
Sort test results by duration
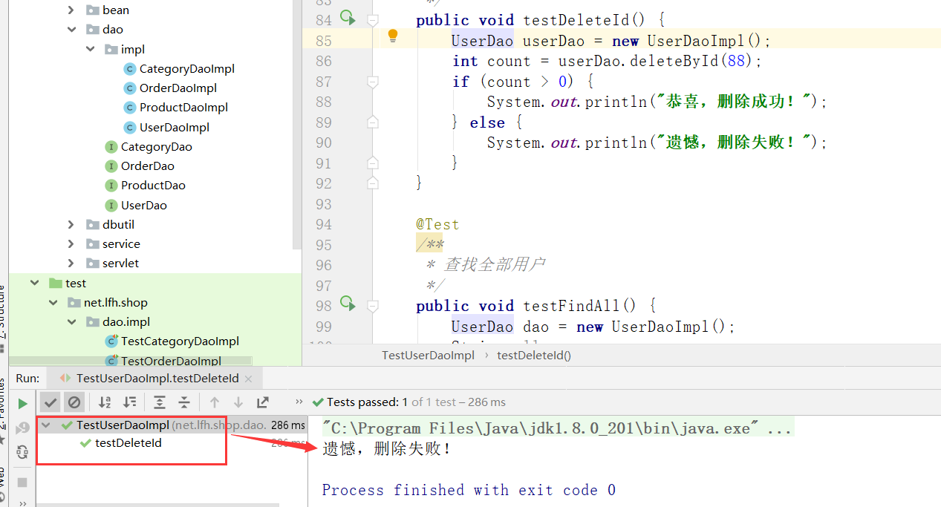129,402
